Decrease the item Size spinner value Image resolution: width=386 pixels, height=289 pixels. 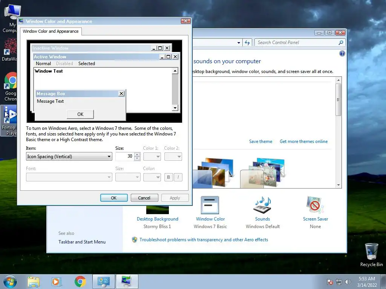coord(137,158)
